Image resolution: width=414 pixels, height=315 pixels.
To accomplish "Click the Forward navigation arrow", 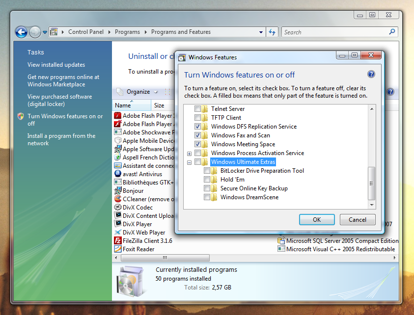I will click(x=35, y=32).
